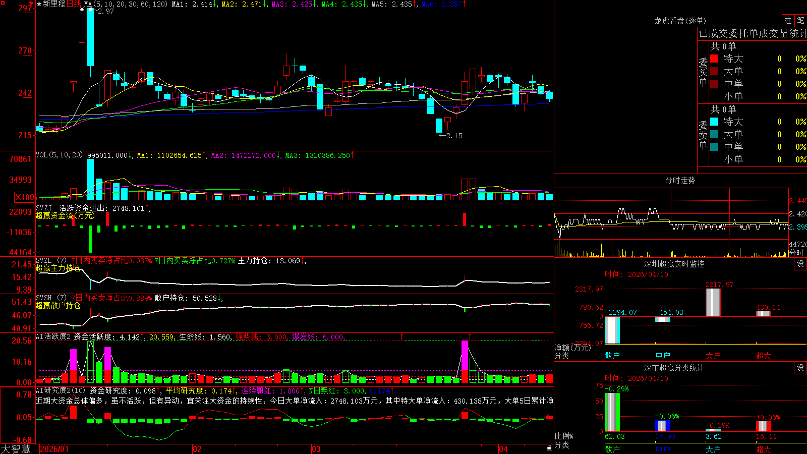This screenshot has height=454, width=807.
Task: Click the AI研究度2(10) indicator name
Action: (61, 390)
